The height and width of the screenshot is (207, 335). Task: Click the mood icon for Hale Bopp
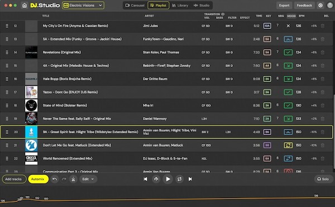(x=288, y=79)
